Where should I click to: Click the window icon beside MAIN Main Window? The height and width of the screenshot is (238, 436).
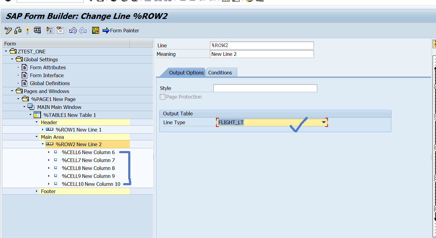point(32,107)
